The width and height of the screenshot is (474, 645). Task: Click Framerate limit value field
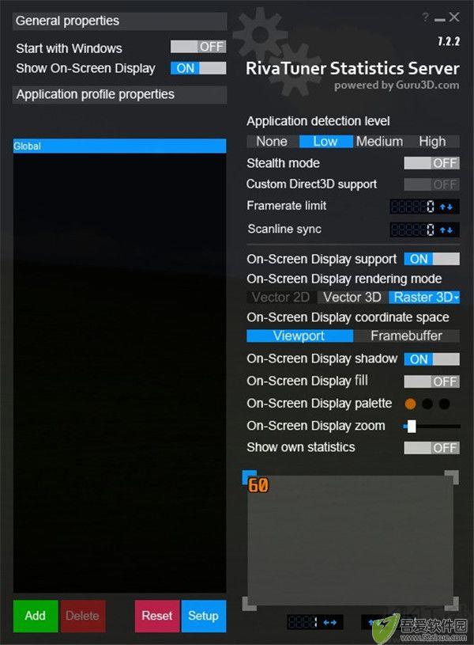[x=413, y=206]
